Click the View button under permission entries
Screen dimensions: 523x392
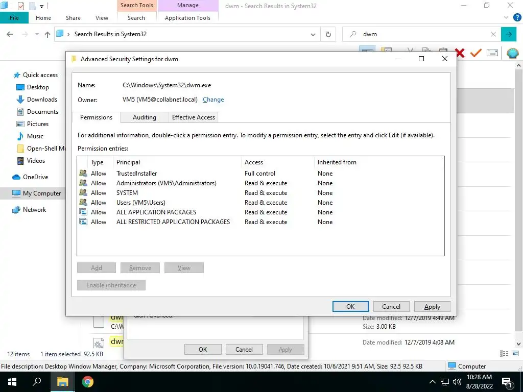click(x=184, y=268)
